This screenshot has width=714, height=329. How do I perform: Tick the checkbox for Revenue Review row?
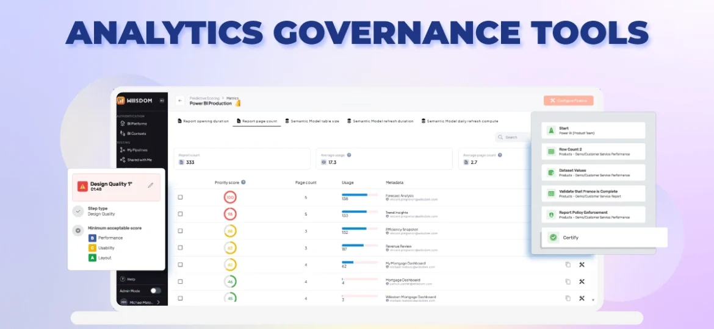tap(180, 247)
